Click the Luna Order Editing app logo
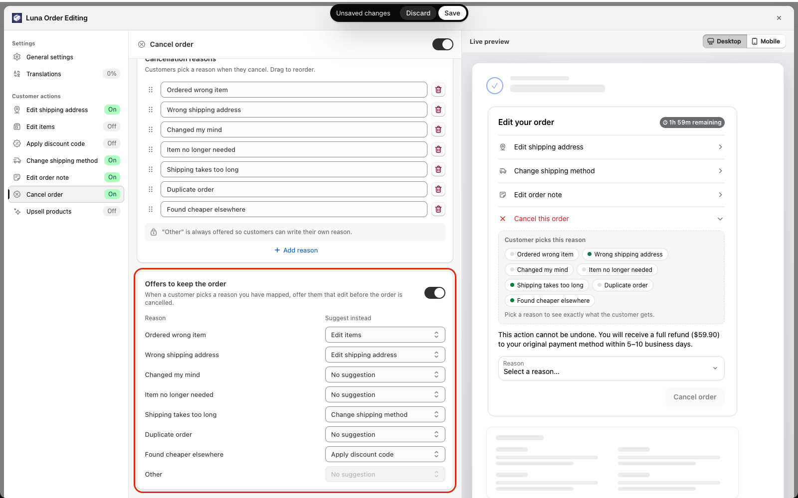This screenshot has height=498, width=798. coord(17,18)
